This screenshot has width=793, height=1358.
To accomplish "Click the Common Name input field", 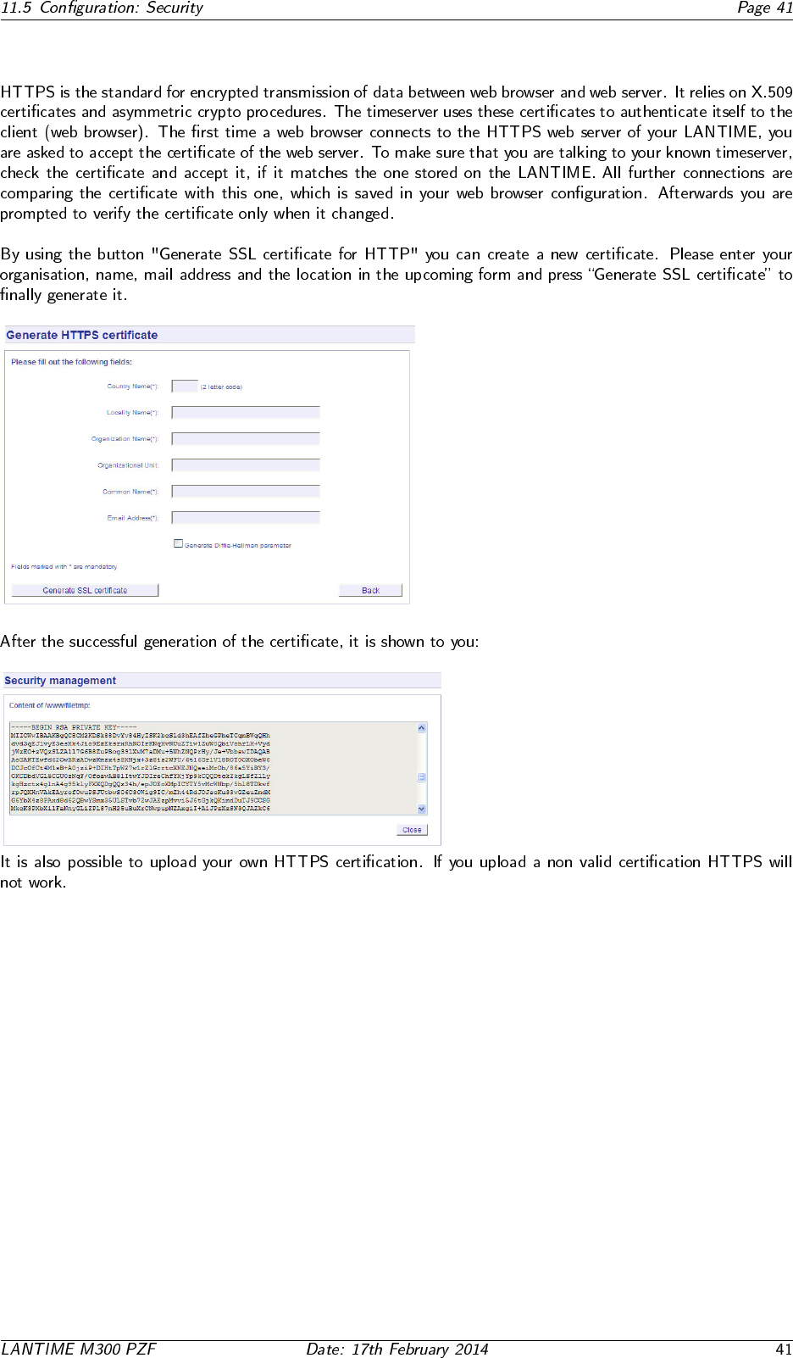I will click(x=246, y=492).
